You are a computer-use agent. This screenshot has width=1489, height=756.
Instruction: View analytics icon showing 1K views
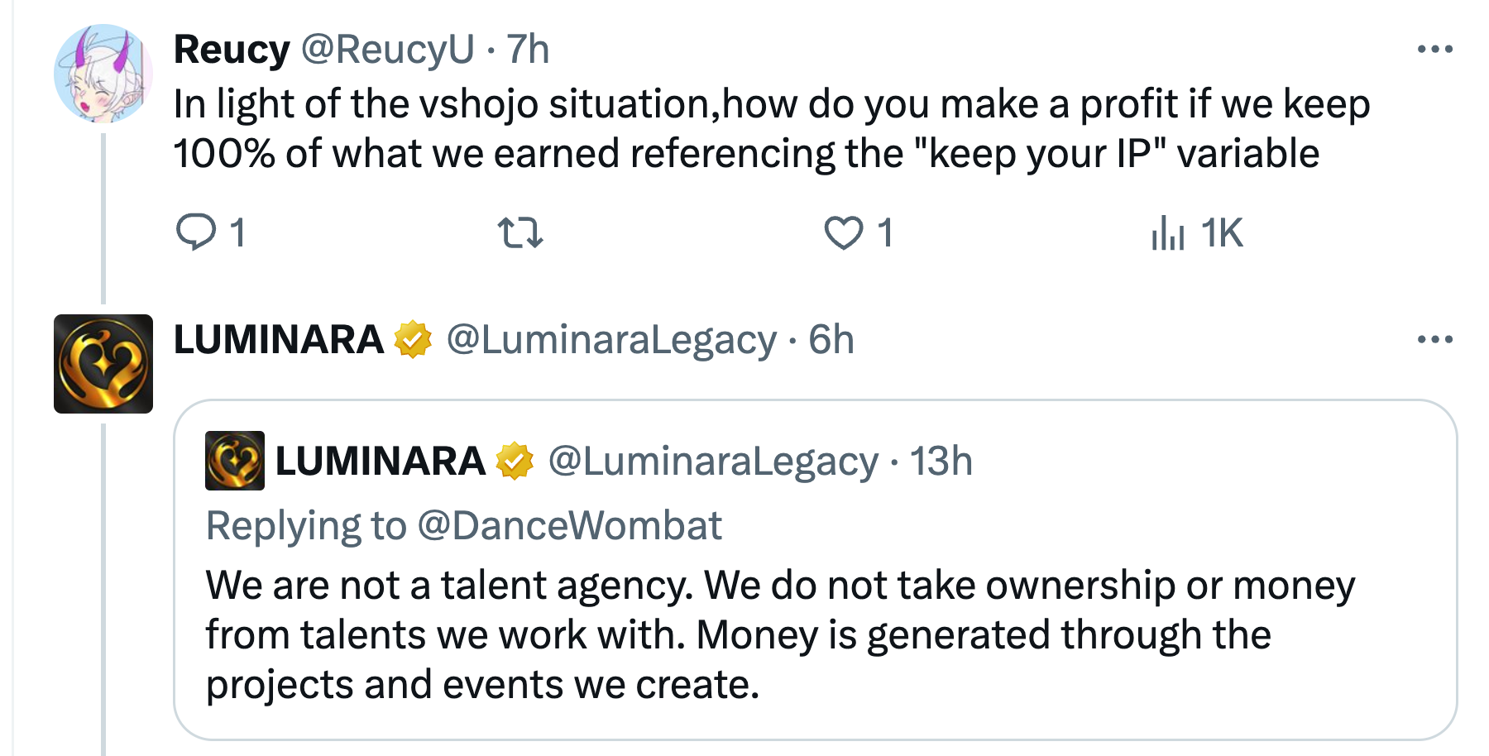(1168, 232)
